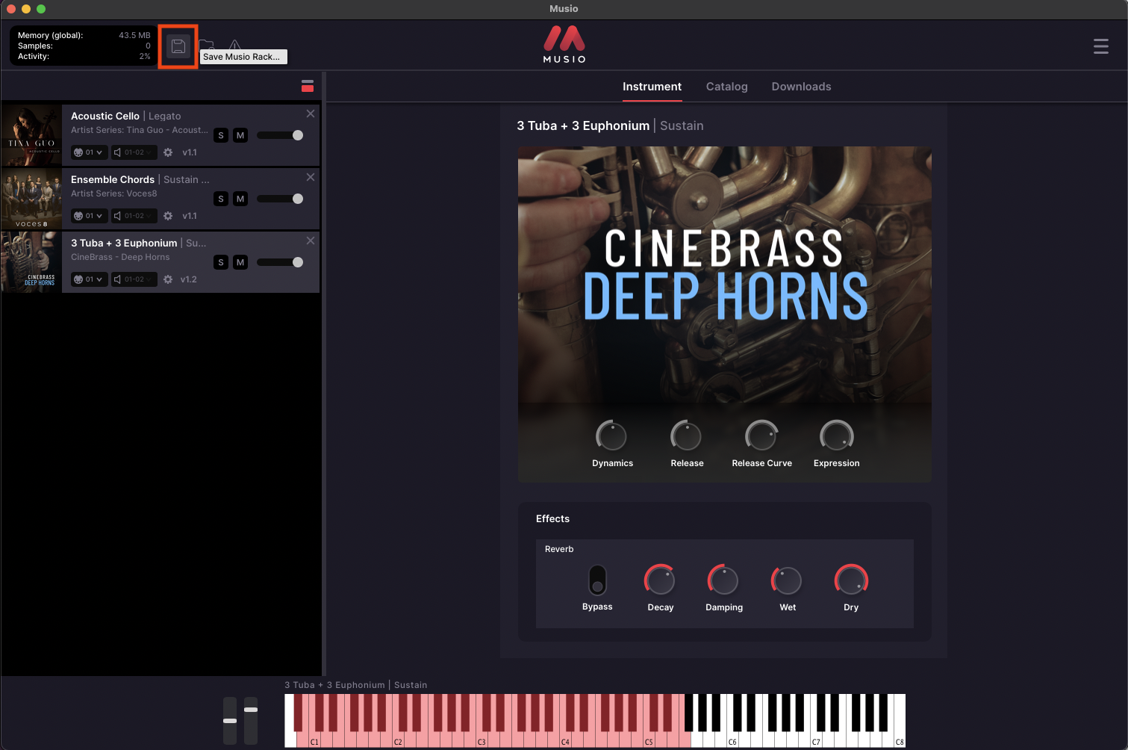1128x750 pixels.
Task: Click the reverb Wet knob
Action: [787, 580]
